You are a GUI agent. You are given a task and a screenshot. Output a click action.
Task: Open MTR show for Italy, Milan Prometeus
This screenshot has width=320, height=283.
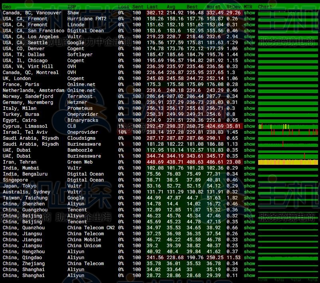click(249, 108)
